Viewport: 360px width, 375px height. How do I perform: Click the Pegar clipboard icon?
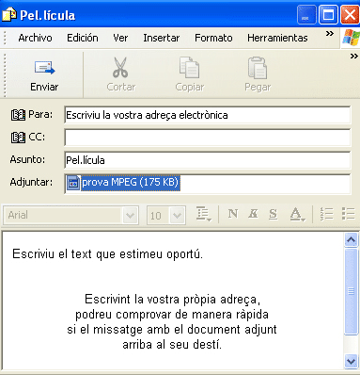pyautogui.click(x=258, y=67)
